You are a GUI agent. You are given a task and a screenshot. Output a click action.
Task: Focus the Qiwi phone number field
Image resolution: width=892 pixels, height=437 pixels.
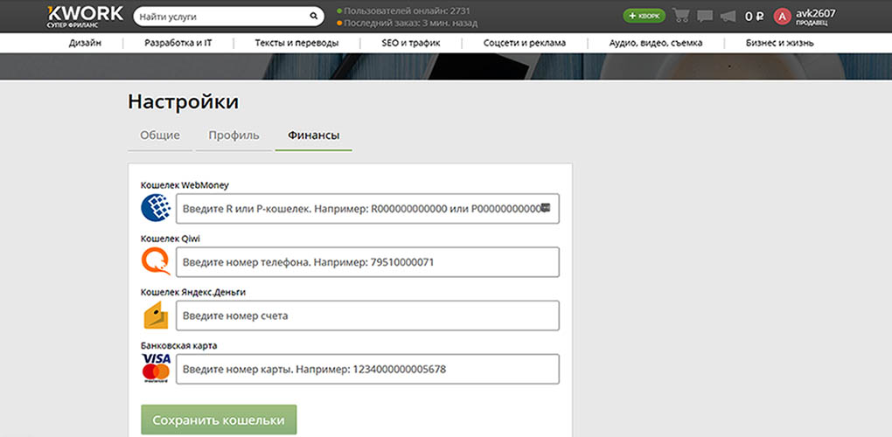(x=367, y=262)
